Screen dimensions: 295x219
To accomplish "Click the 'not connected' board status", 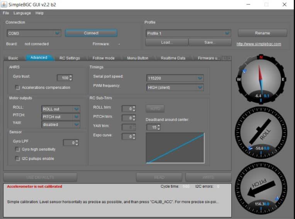I will [x=37, y=44].
